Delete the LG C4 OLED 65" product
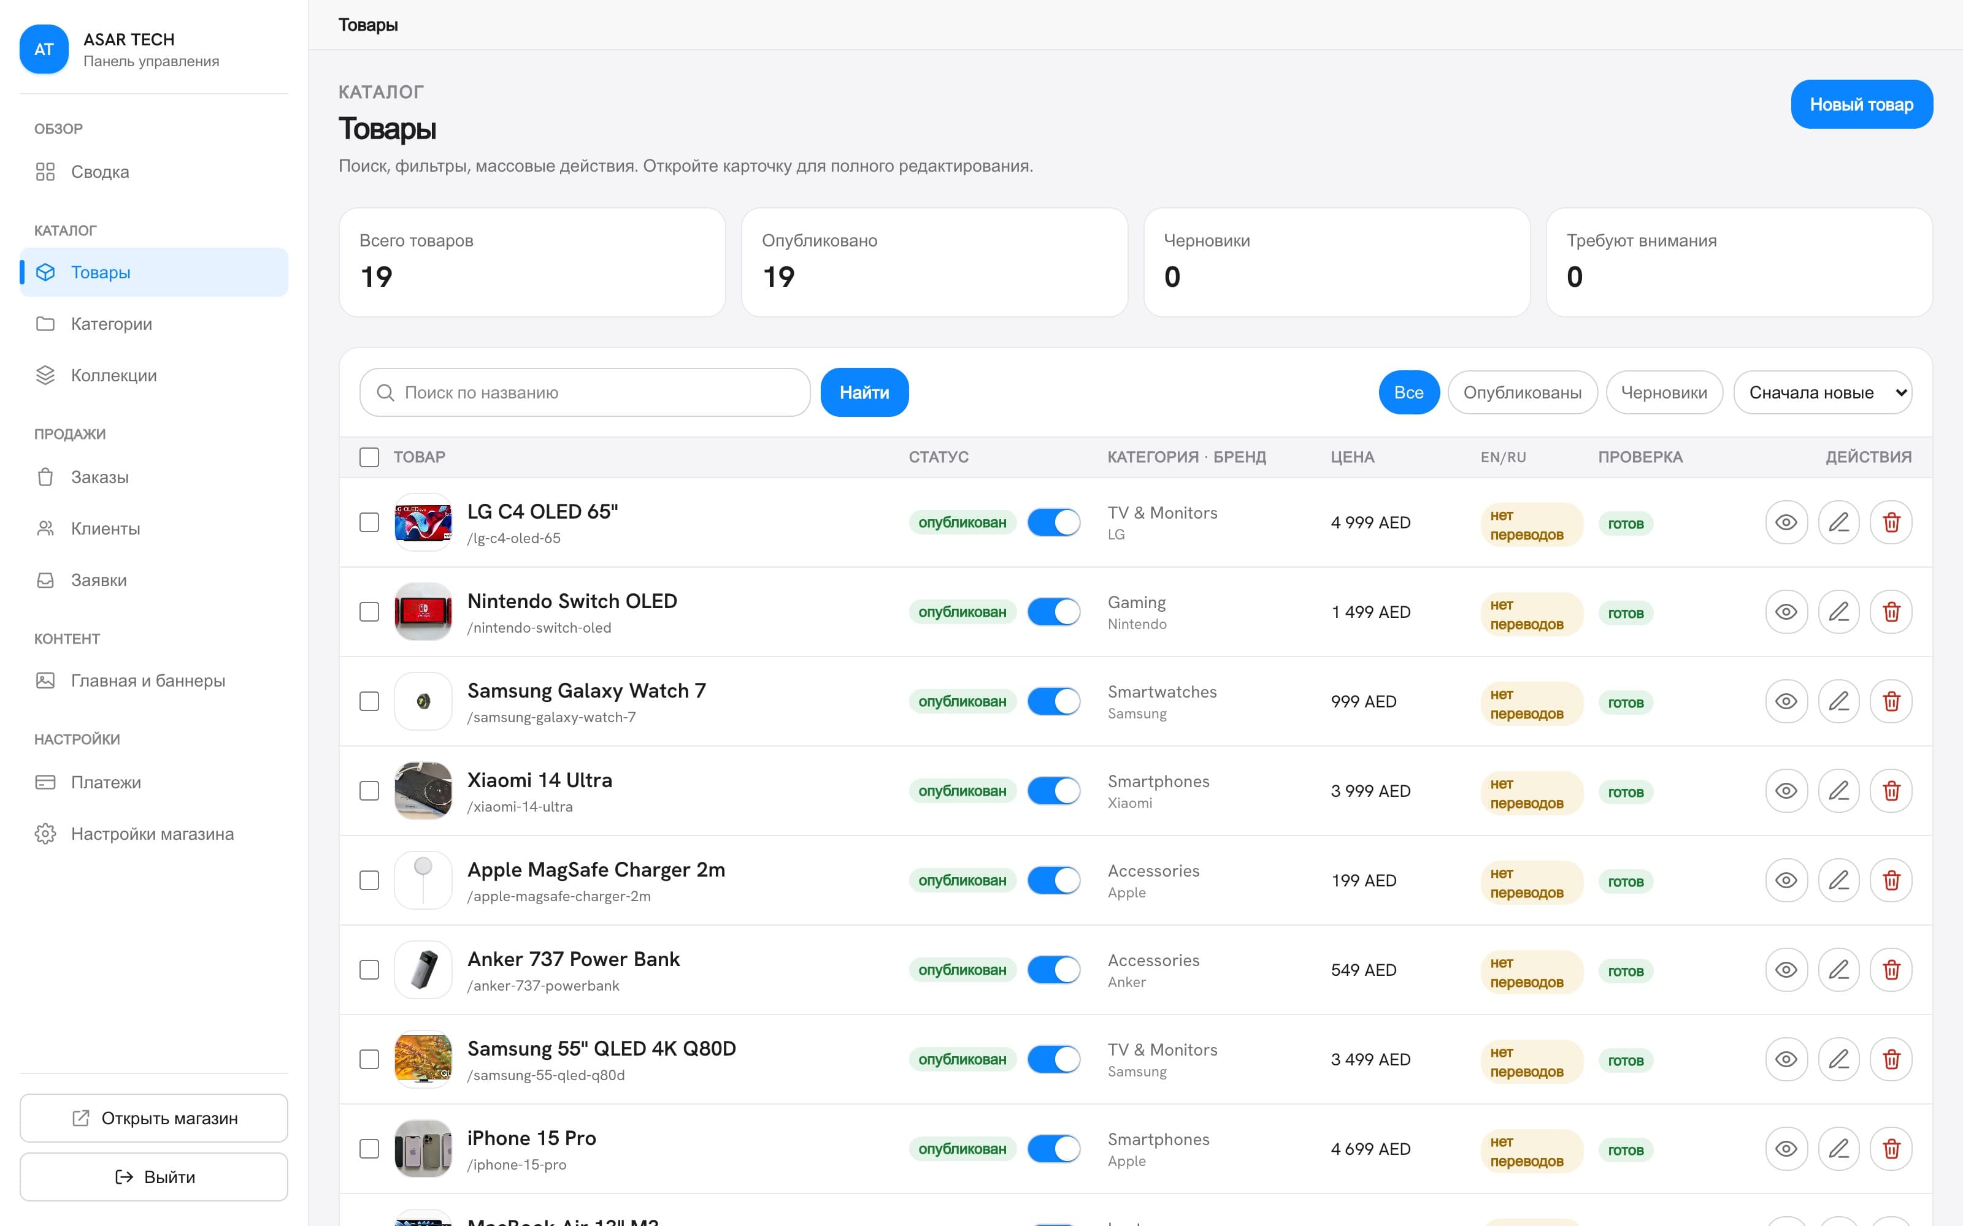The width and height of the screenshot is (1963, 1226). tap(1891, 522)
